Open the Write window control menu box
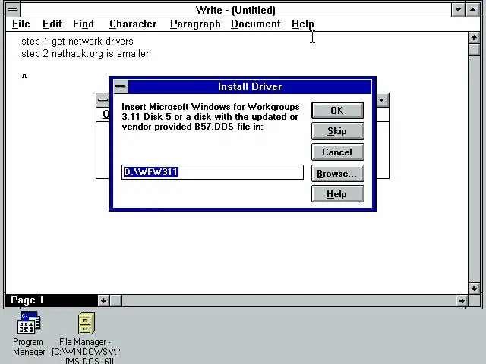Screen dimensions: 486x364 [x=13, y=10]
